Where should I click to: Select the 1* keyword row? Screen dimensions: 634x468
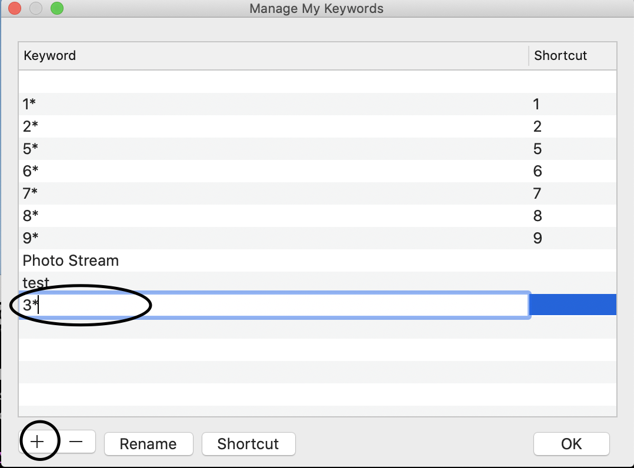pos(318,104)
